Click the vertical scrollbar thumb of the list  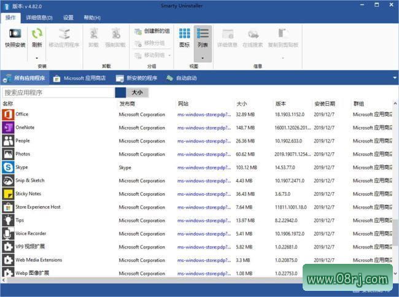pyautogui.click(x=395, y=233)
